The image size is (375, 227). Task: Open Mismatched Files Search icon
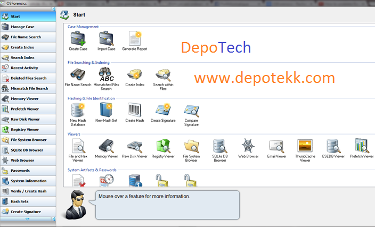coord(106,74)
